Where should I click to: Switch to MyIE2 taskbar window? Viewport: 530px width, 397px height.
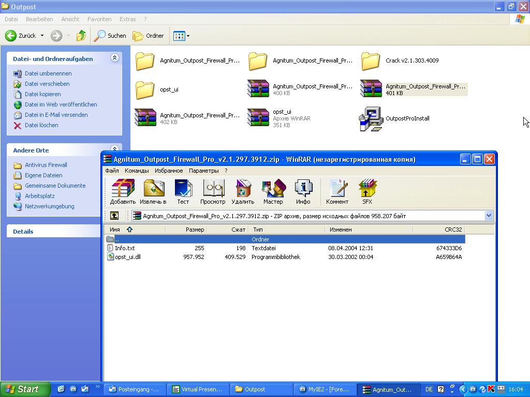point(325,389)
